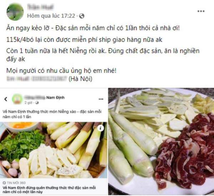
Task: Click the public globe privacy icon
Action: (x=82, y=16)
